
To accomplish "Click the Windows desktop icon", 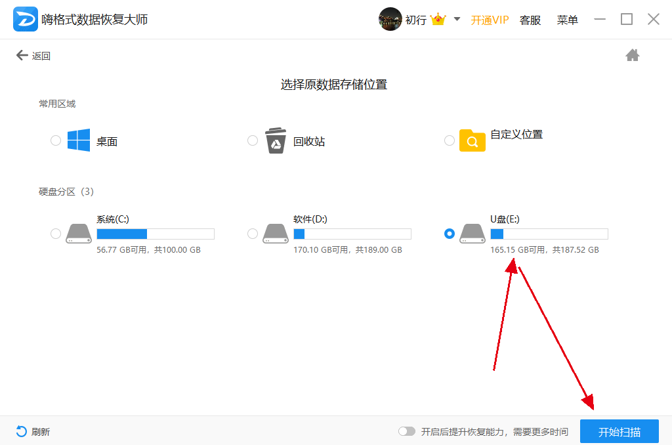I will [79, 140].
